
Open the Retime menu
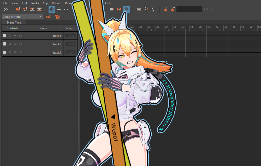(56, 3)
